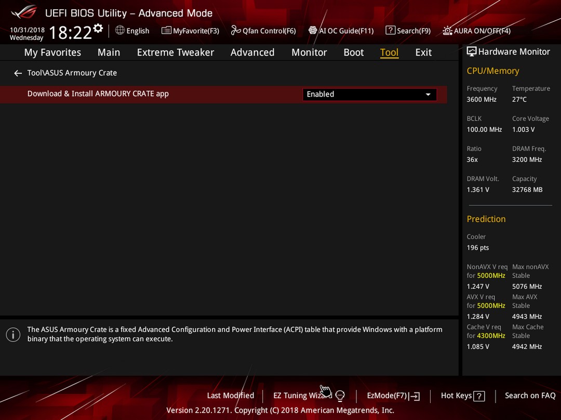Open EZ Tuning Wizard lightbulb icon
The width and height of the screenshot is (561, 420).
tap(340, 396)
